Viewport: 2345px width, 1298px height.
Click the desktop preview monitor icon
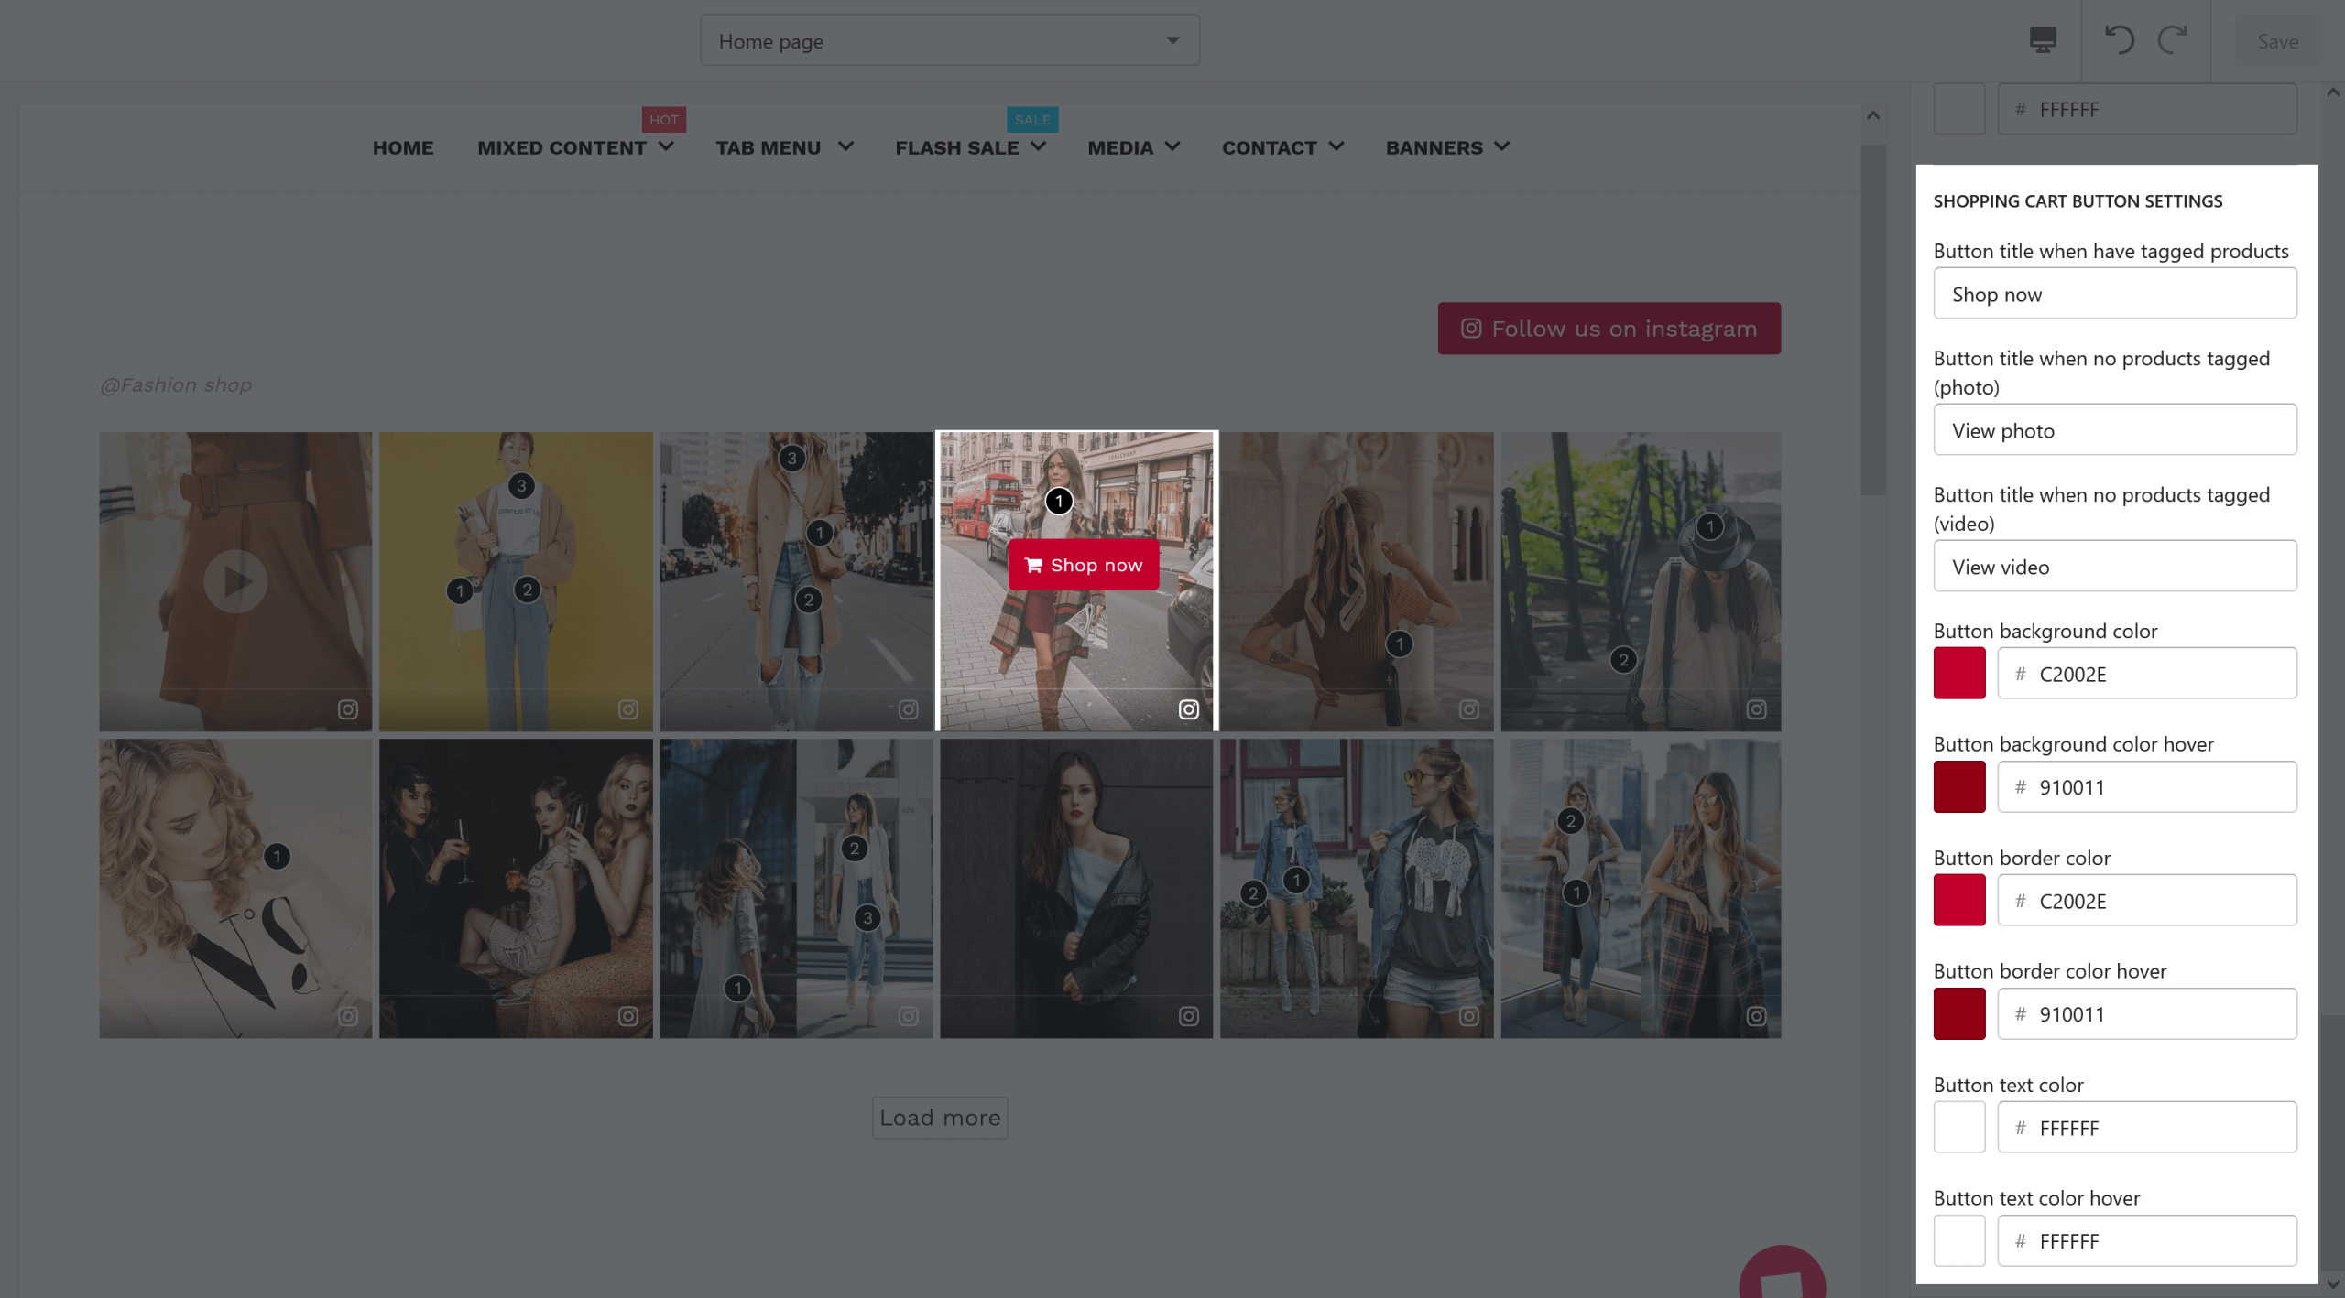pos(2042,40)
